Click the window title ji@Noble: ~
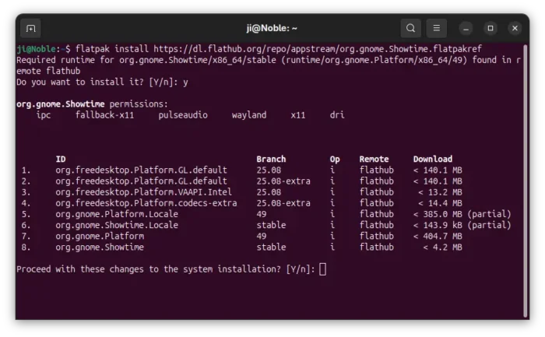This screenshot has width=545, height=337. [x=272, y=29]
